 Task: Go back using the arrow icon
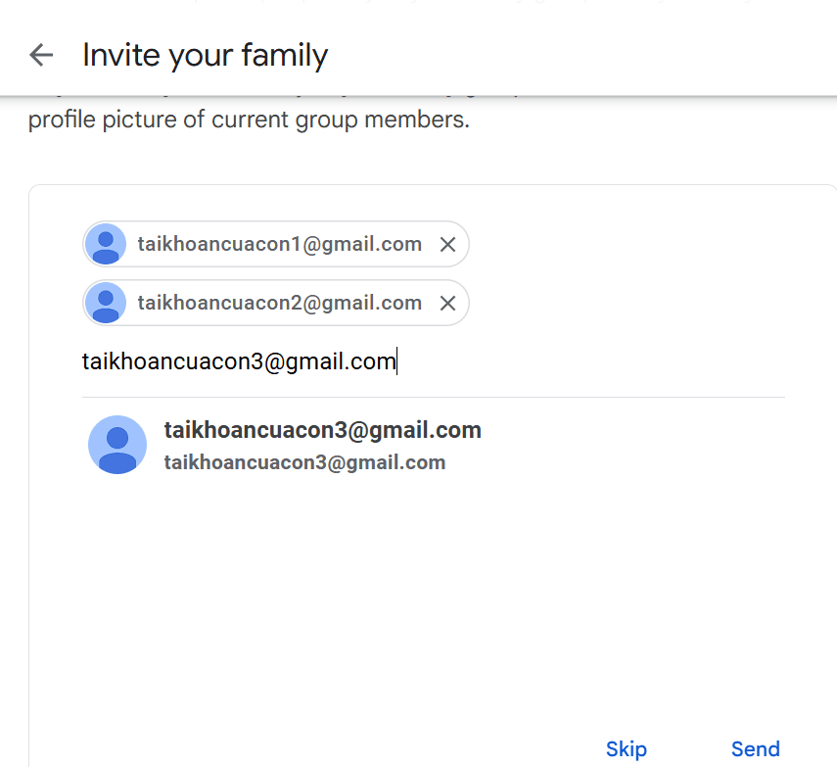pyautogui.click(x=41, y=55)
